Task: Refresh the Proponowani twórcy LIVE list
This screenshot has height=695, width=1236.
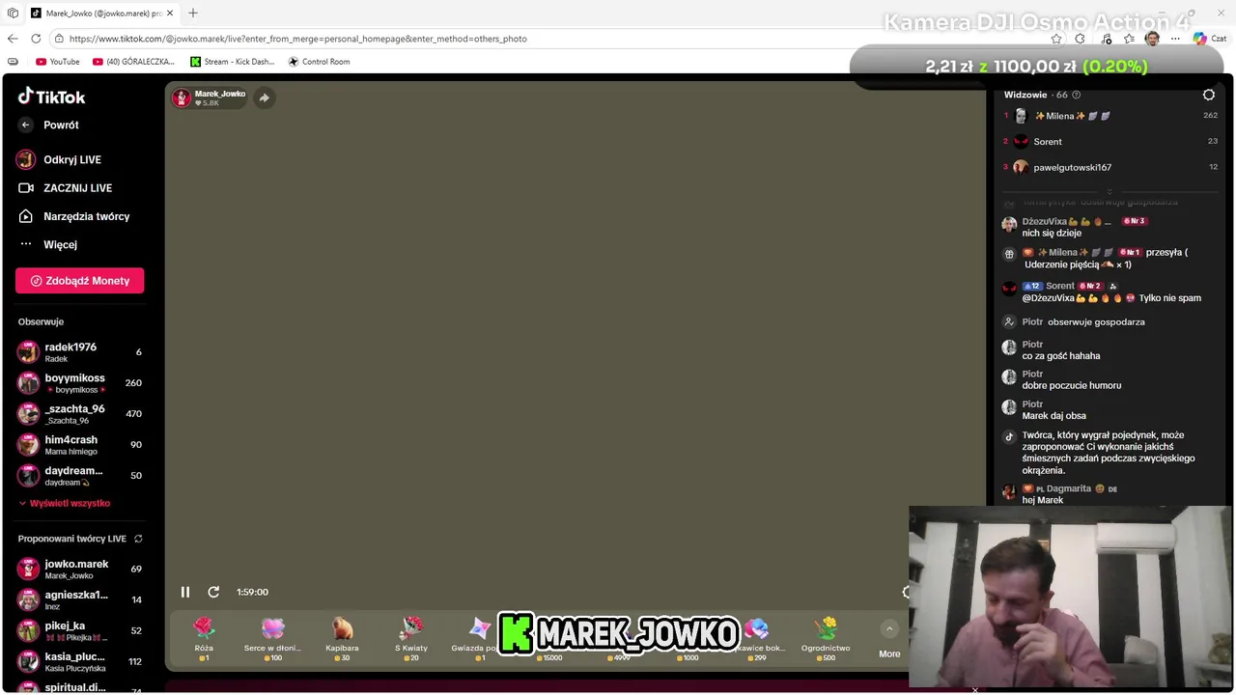Action: 138,539
